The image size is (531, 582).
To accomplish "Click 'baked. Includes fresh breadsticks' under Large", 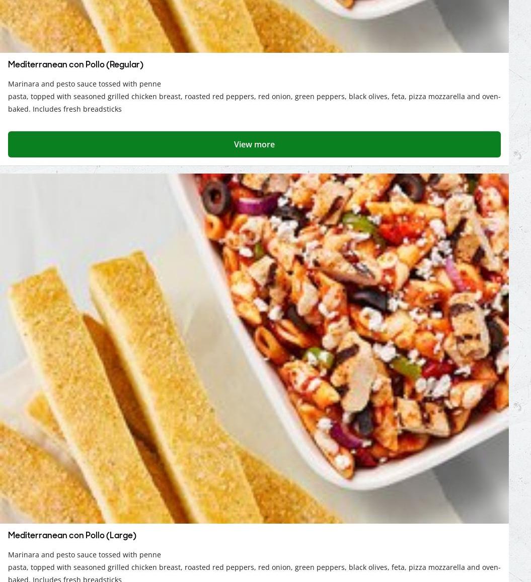I will click(x=64, y=579).
